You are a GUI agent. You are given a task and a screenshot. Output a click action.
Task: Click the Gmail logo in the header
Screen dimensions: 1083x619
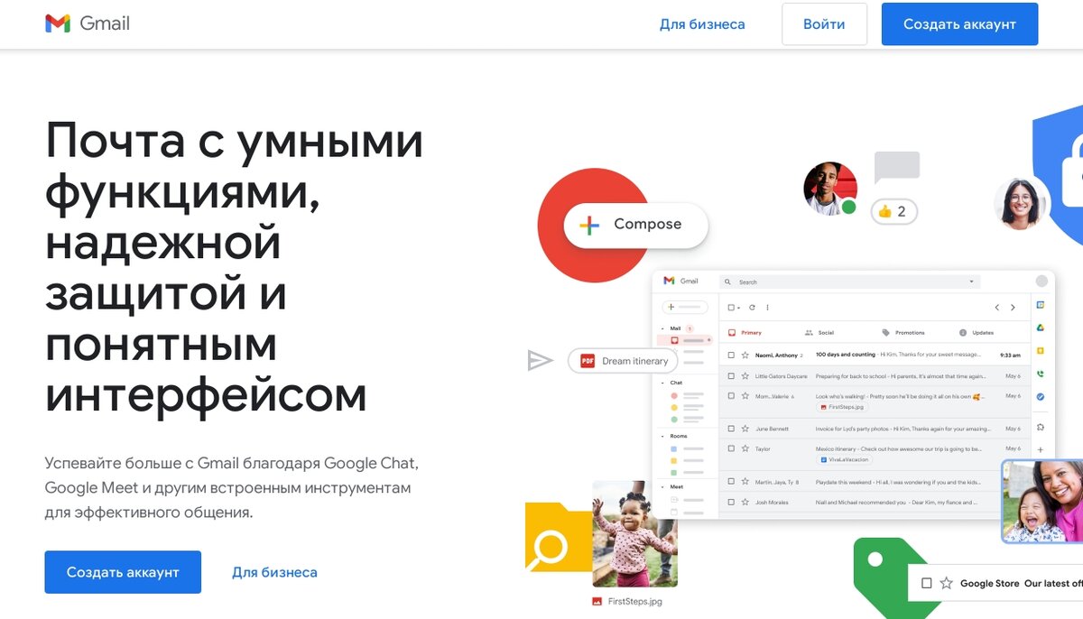[88, 23]
